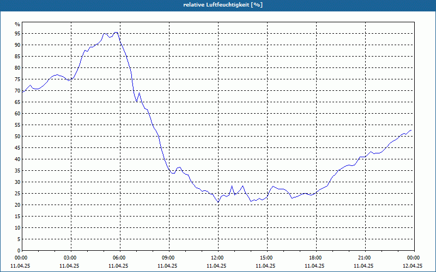Click the 10 y-axis label
Viewport: 436px width, 272px height.
[x=17, y=228]
